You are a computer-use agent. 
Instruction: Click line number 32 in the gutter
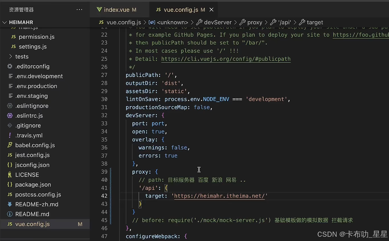104,115
